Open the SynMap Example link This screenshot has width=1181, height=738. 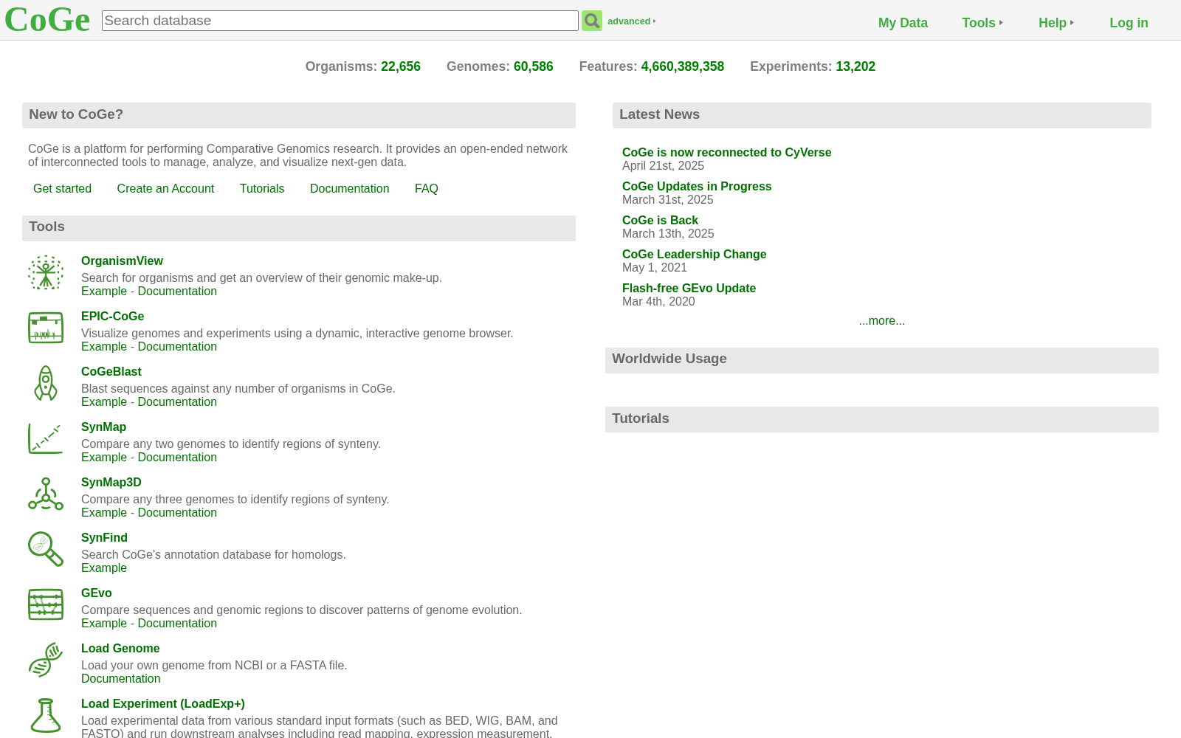point(104,458)
